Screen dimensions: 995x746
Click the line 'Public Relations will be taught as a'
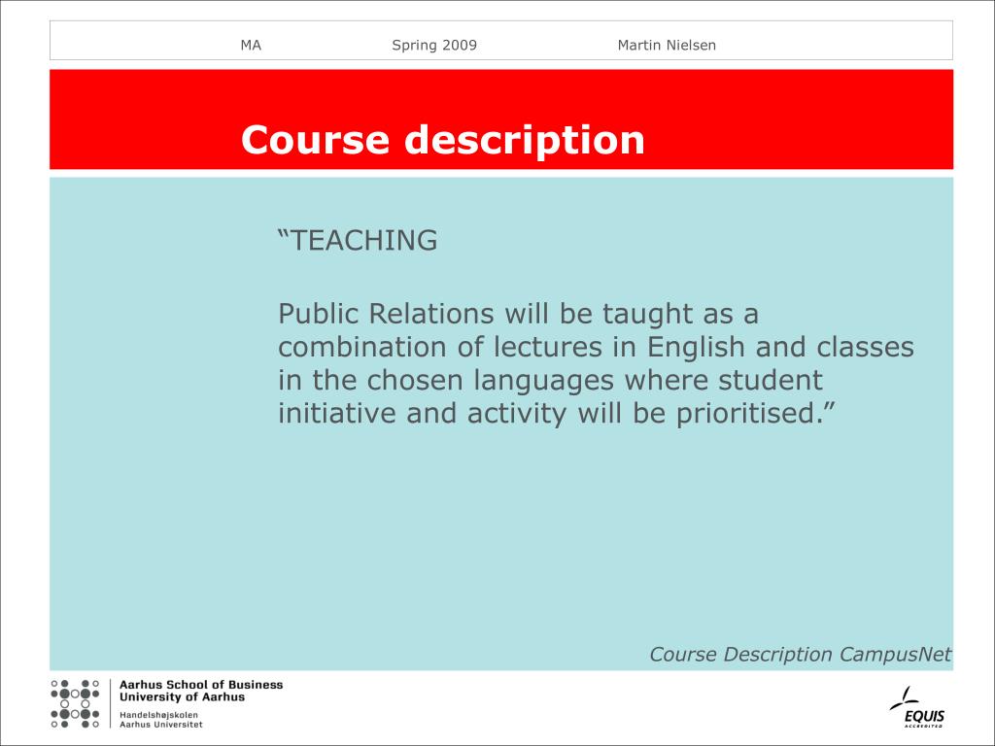pyautogui.click(x=519, y=314)
